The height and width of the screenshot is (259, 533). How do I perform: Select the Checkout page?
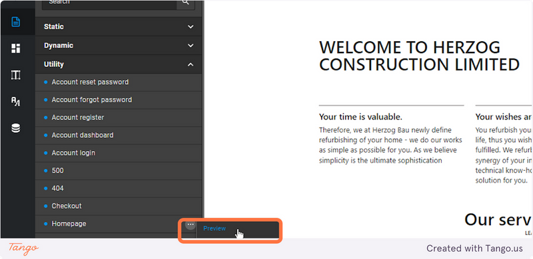coord(119,206)
